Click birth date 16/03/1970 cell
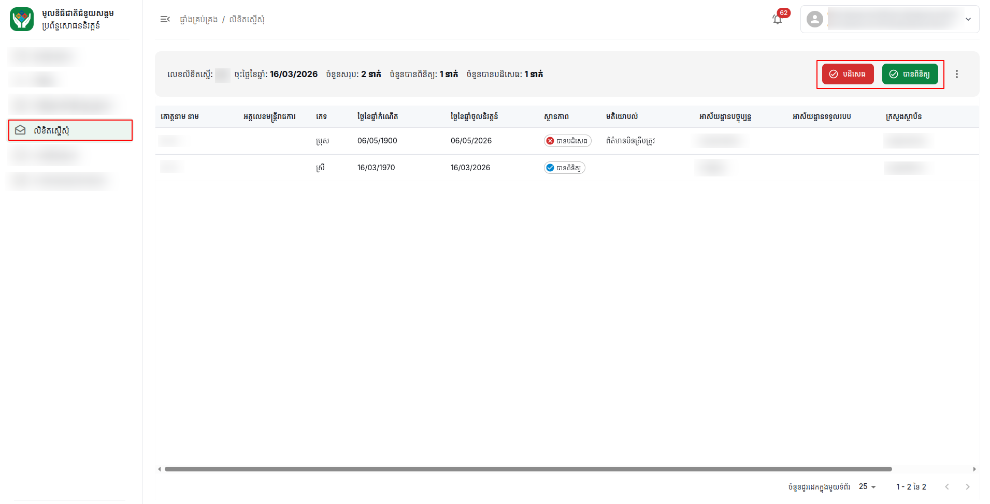This screenshot has height=504, width=990. [376, 168]
